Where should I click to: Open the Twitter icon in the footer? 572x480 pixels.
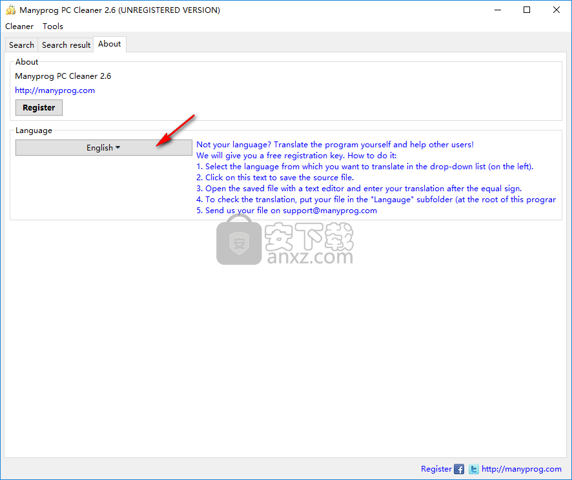(473, 468)
